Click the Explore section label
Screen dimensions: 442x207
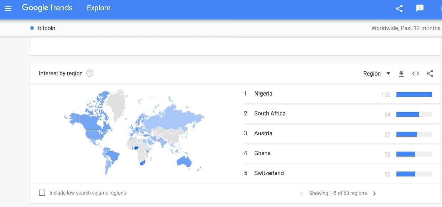click(x=98, y=8)
